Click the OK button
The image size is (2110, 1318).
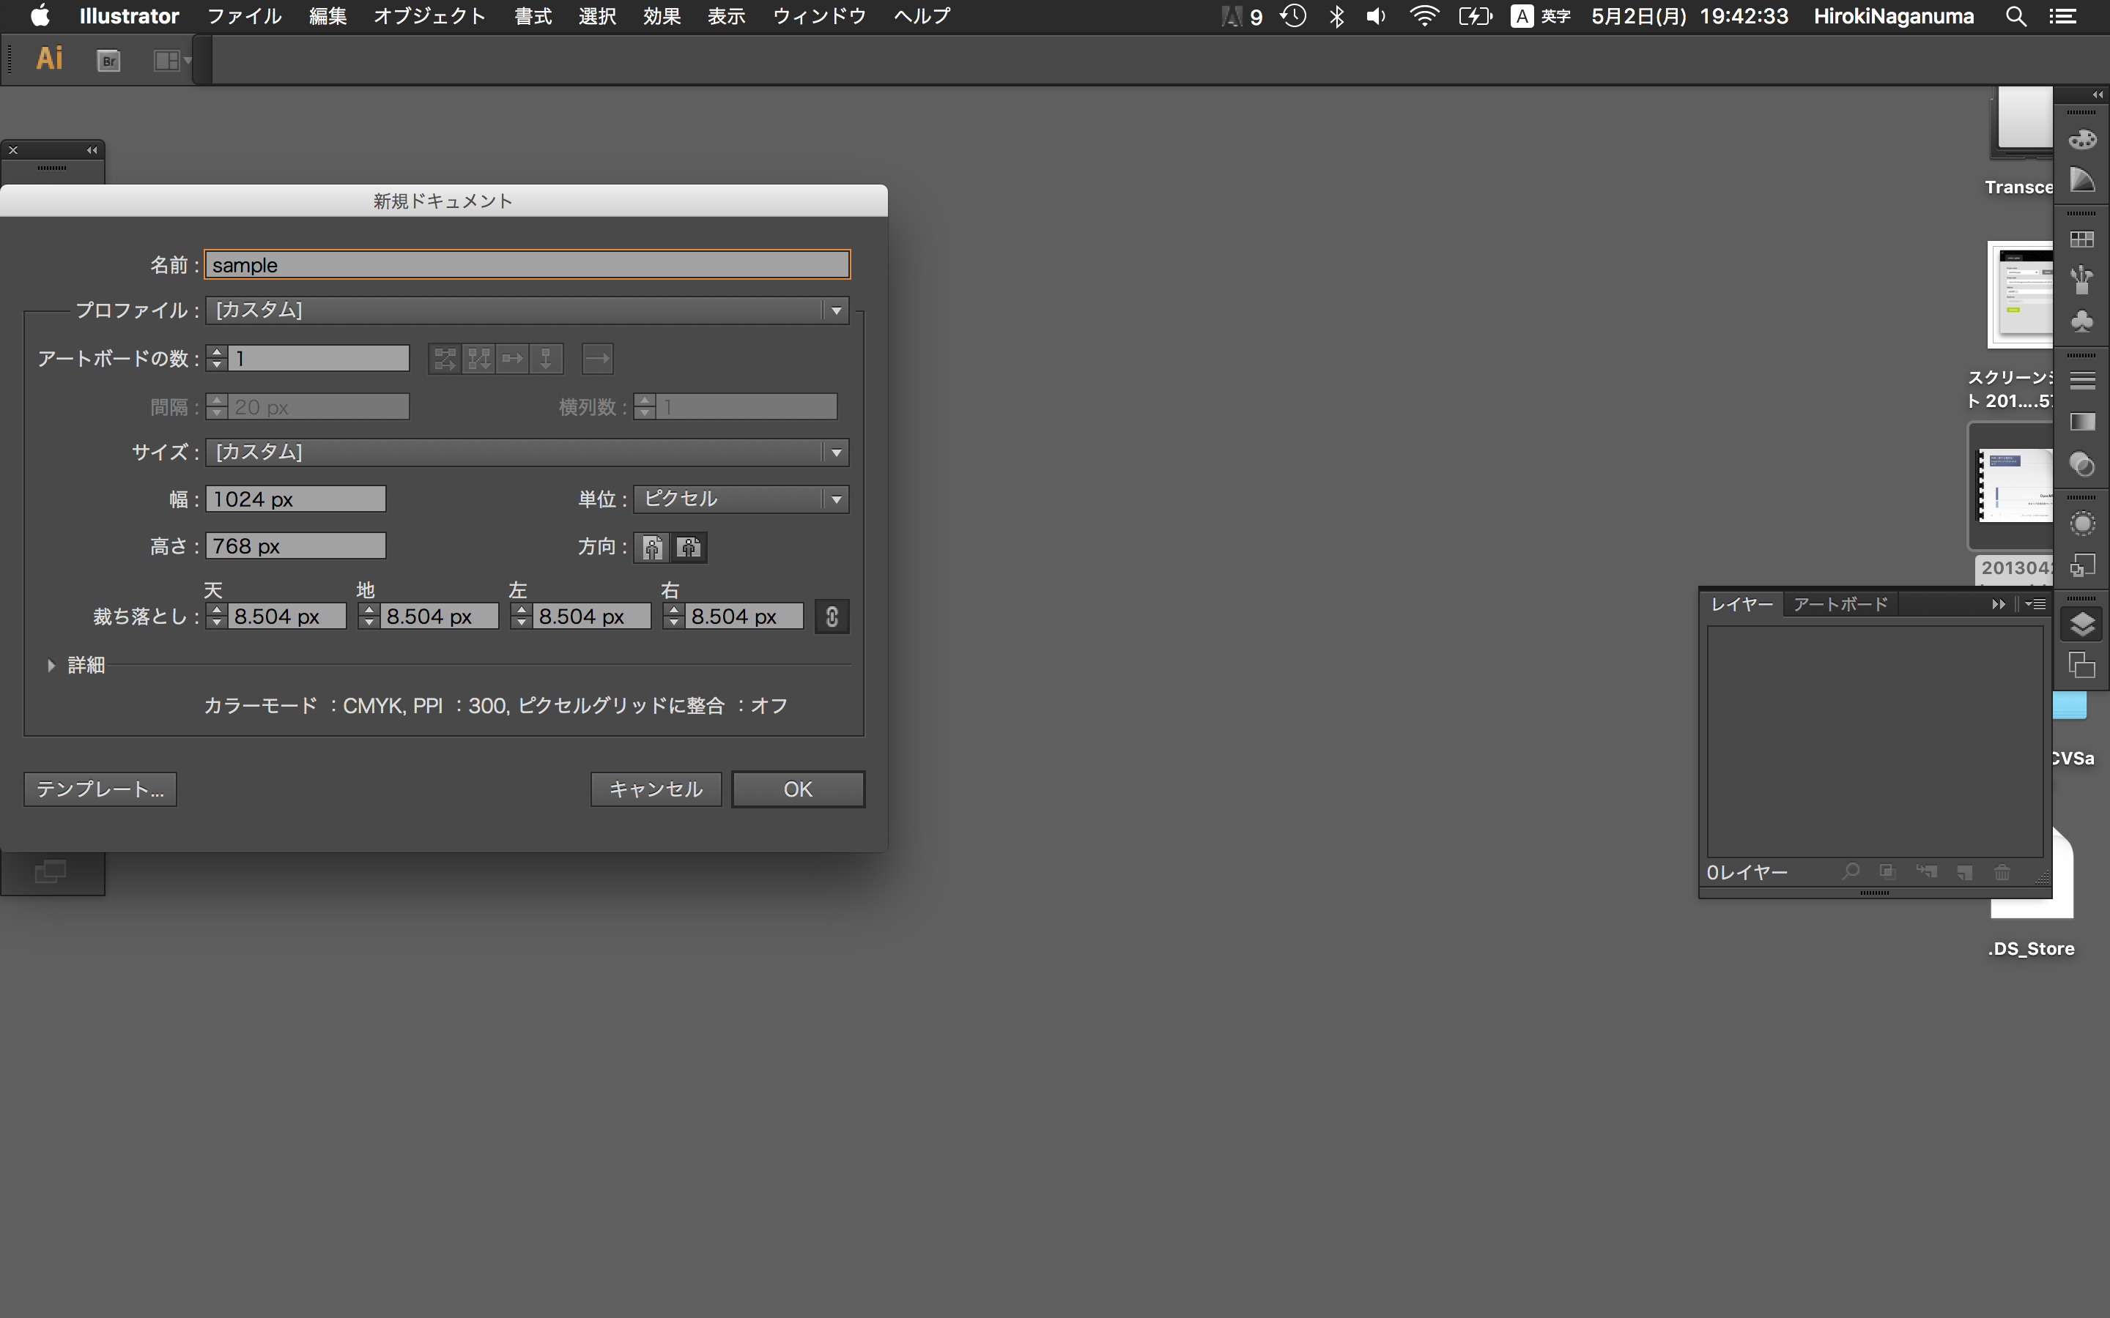pyautogui.click(x=797, y=788)
